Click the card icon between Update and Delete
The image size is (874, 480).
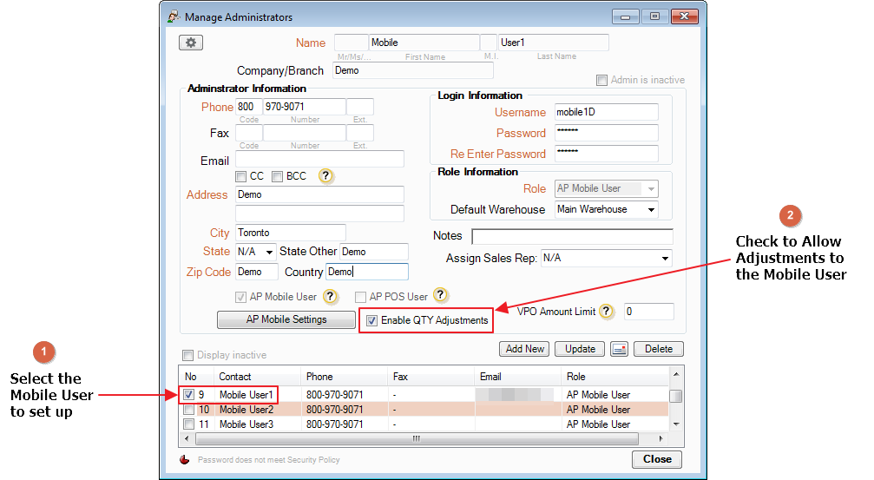[x=619, y=349]
